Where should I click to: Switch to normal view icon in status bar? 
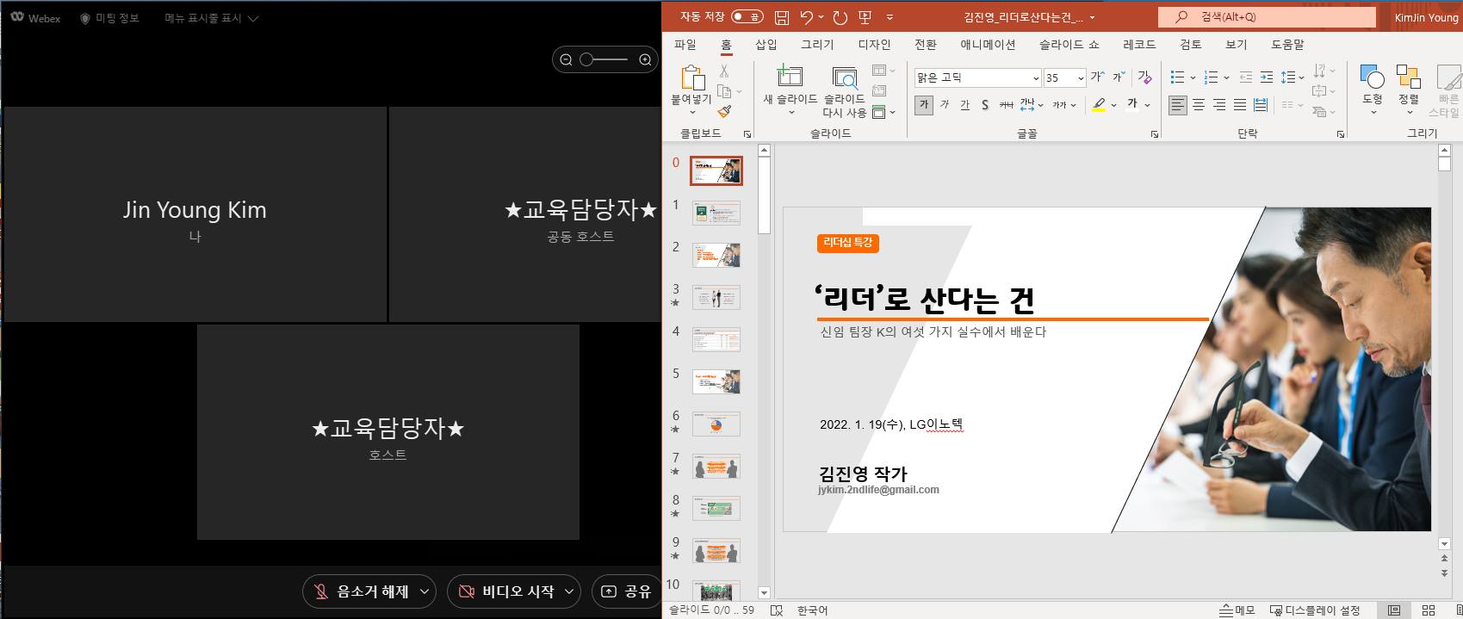pos(1394,610)
